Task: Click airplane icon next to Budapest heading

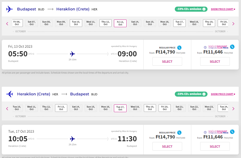Action: pos(9,9)
